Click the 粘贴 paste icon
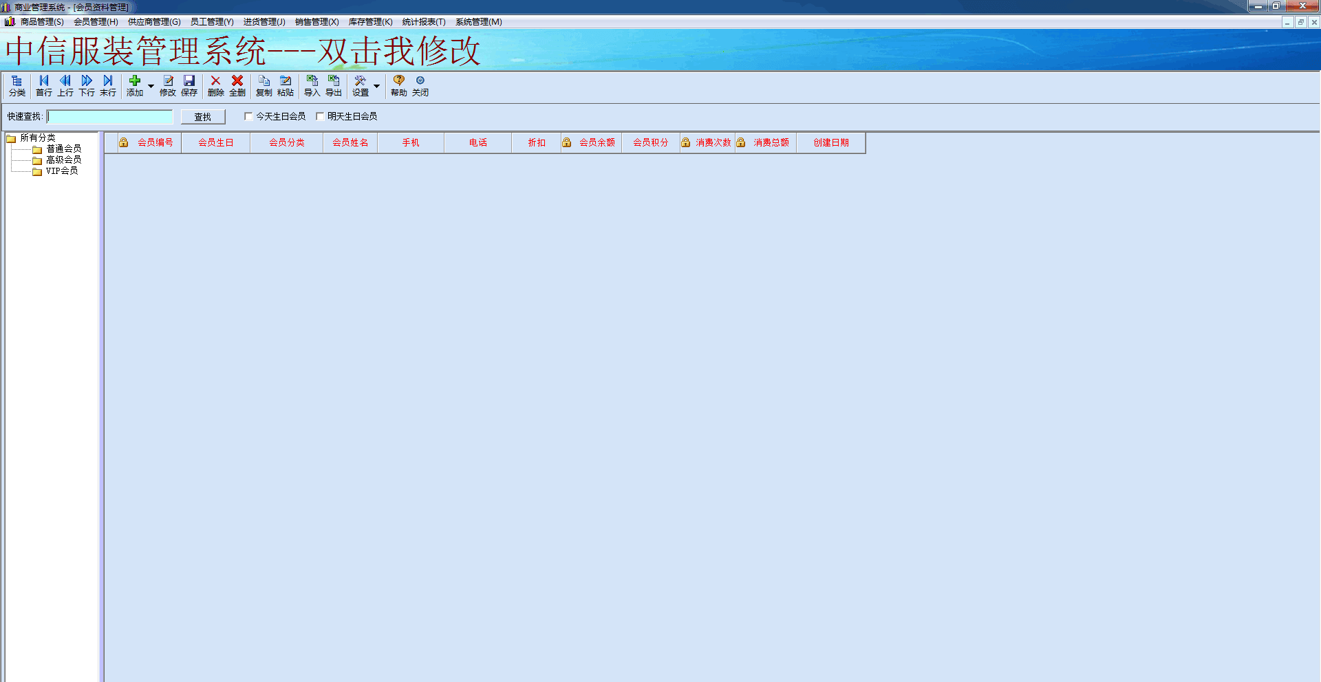Viewport: 1321px width, 682px height. 286,86
